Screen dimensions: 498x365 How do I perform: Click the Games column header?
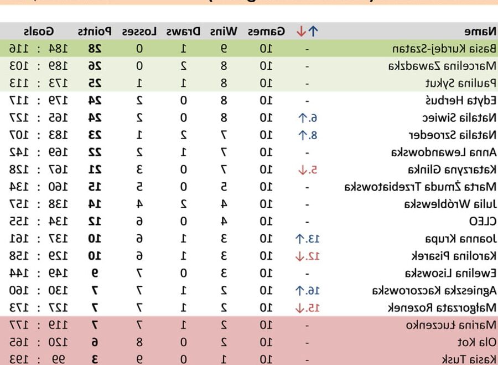point(266,31)
